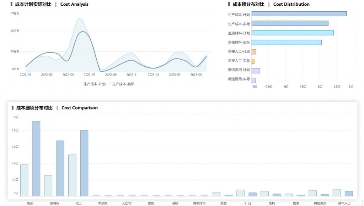Select the light blue 铜箔 bar
Viewport: 364px width, 206px height.
[24, 180]
